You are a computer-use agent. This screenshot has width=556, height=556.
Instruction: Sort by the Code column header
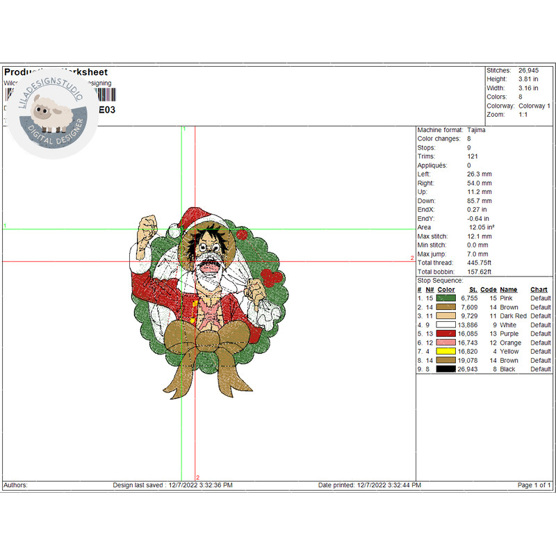click(x=488, y=290)
